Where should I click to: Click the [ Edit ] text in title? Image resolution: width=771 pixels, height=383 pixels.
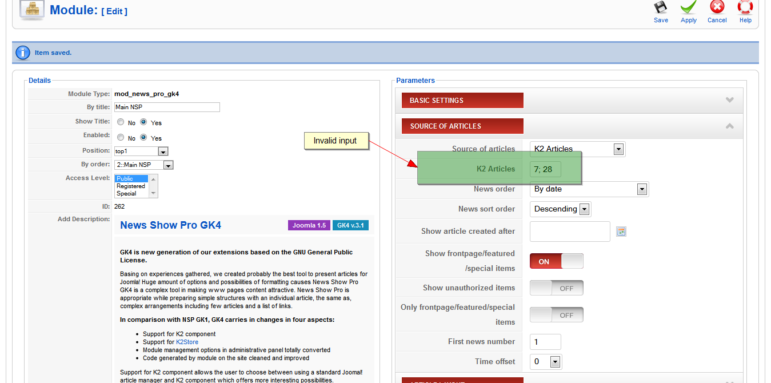coord(114,11)
